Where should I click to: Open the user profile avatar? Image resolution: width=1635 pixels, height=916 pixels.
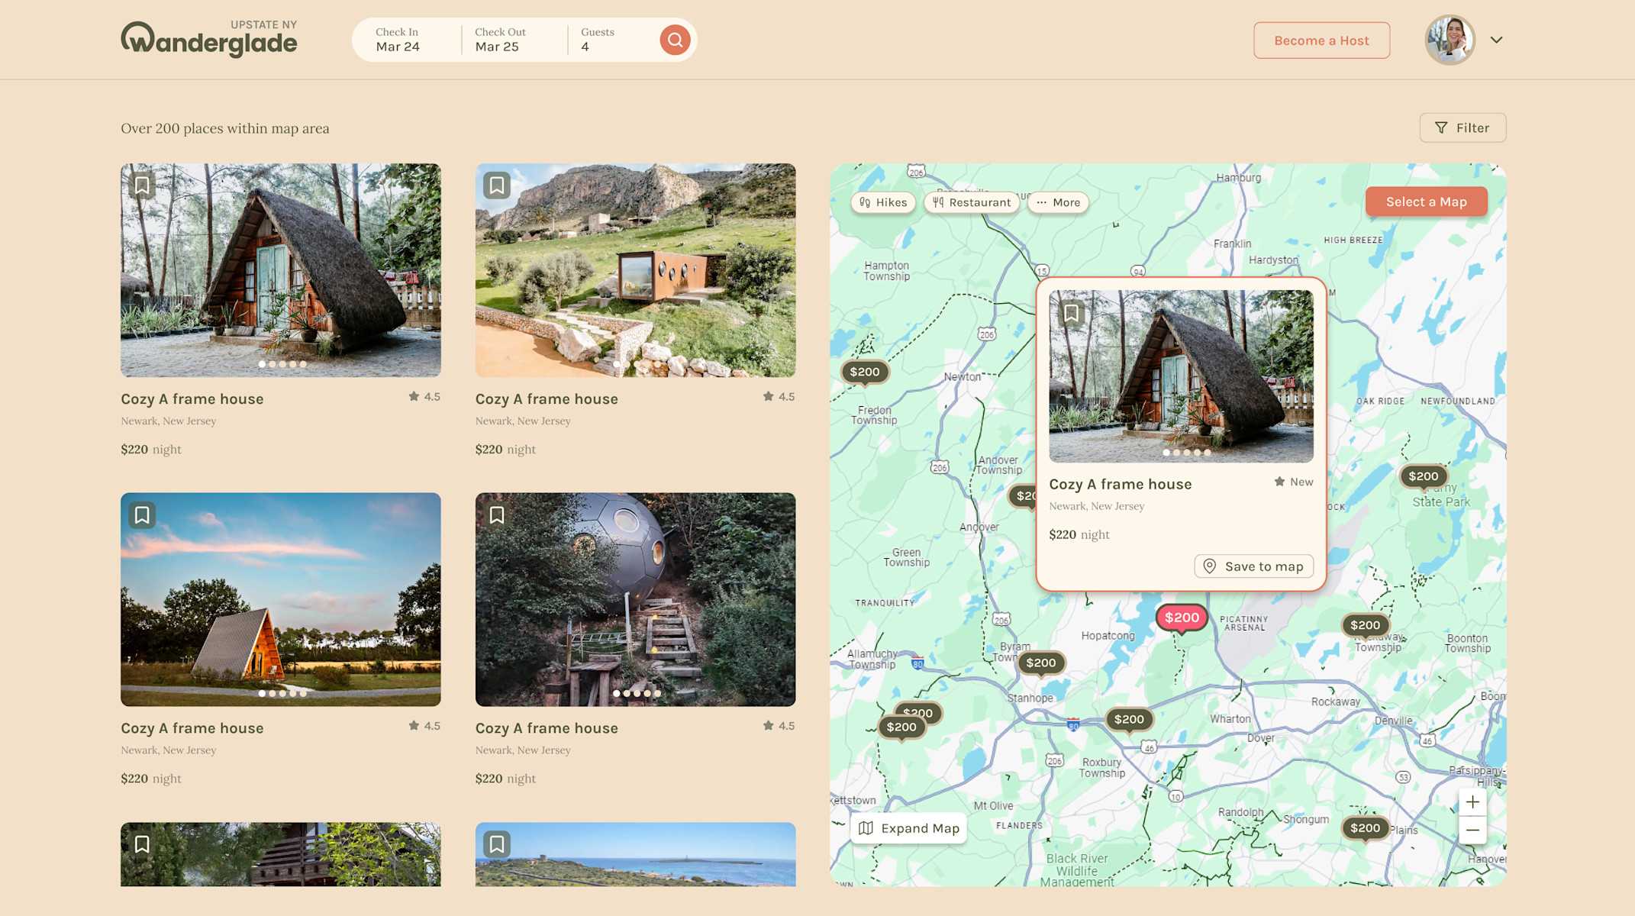[1449, 40]
